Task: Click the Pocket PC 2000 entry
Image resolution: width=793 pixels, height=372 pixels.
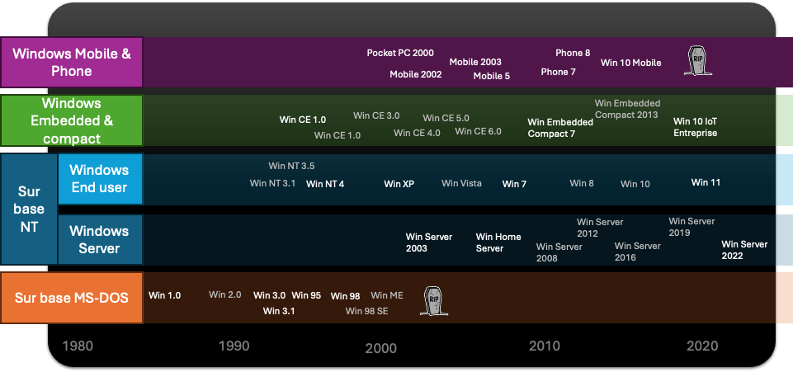Action: click(400, 53)
